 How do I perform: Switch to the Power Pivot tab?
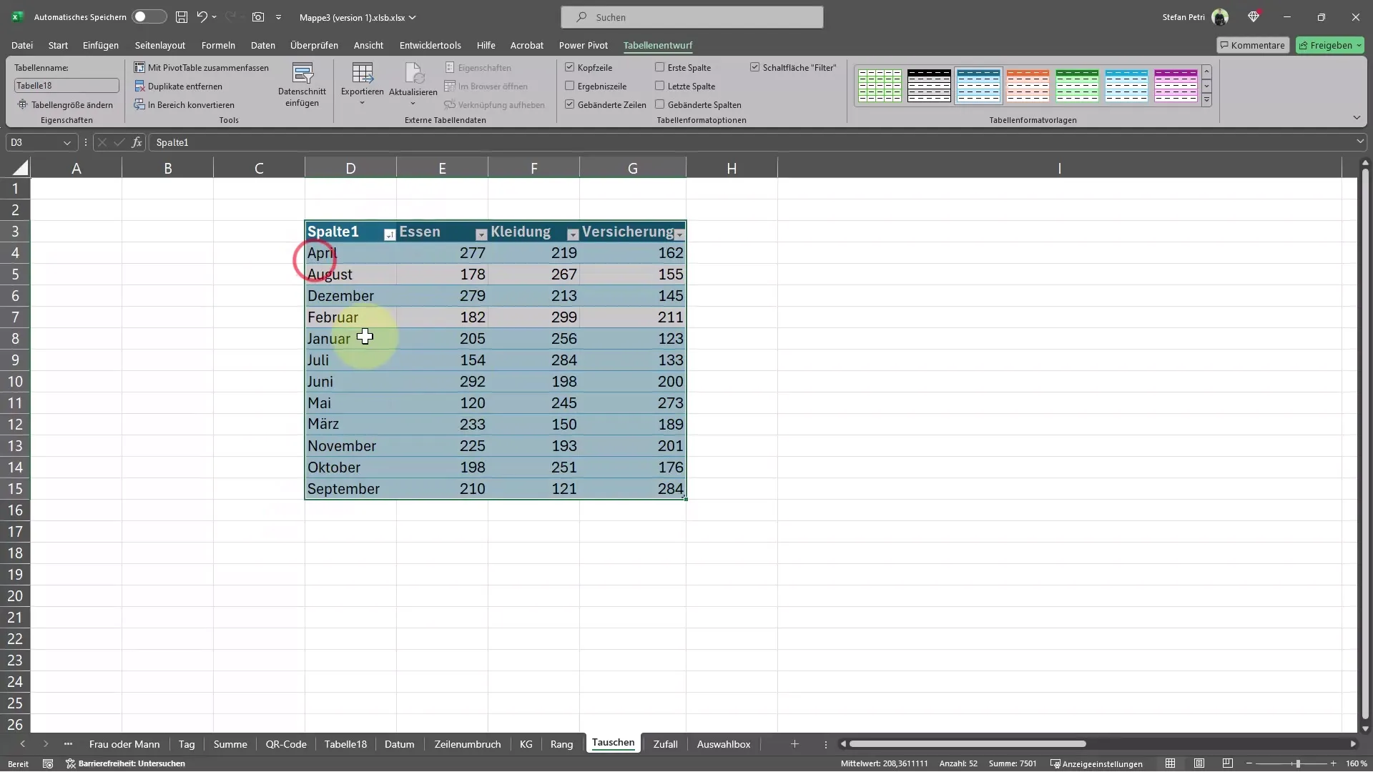click(x=584, y=45)
